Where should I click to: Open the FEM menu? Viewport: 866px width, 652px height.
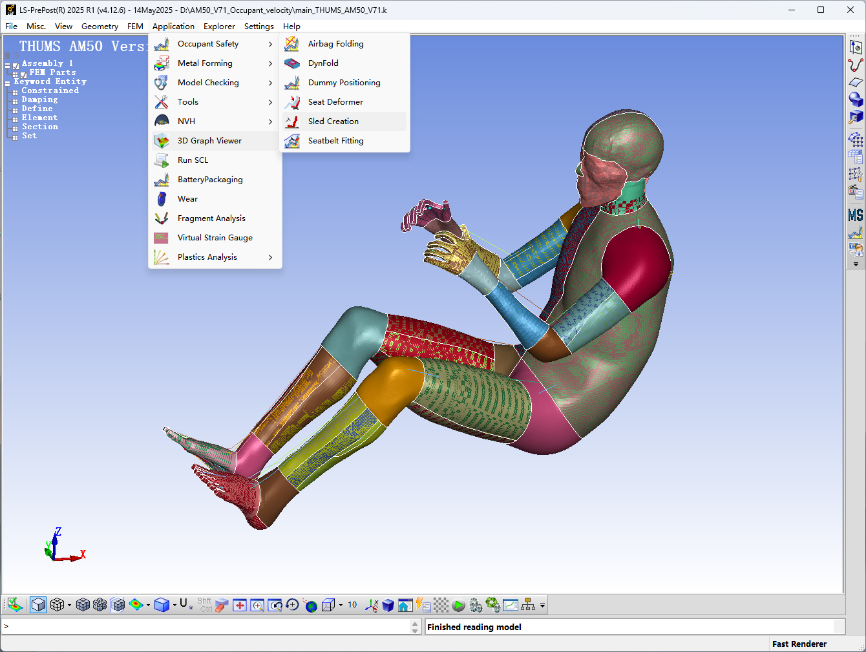click(135, 26)
